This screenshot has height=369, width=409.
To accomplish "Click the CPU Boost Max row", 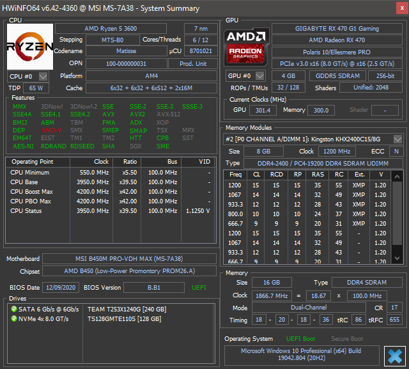I will click(x=111, y=192).
